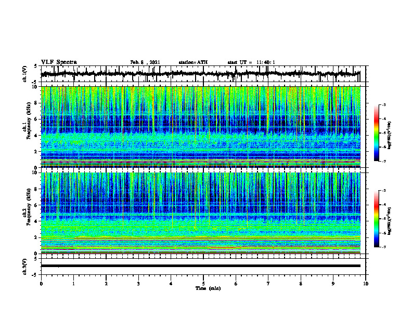Click the ch.1 spectrogram panel
This screenshot has width=412, height=318.
[200, 127]
